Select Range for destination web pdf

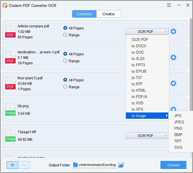pyautogui.click(x=71, y=61)
